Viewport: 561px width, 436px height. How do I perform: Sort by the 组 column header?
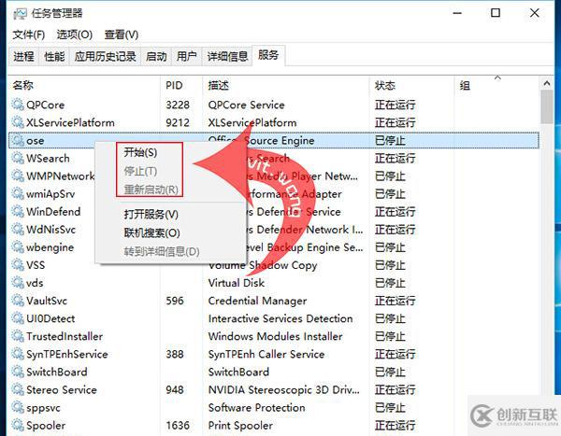465,85
